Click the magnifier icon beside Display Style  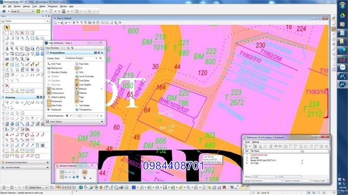click(x=100, y=58)
